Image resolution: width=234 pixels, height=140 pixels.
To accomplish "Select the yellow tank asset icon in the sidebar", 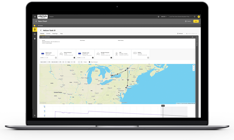I will pos(35,30).
